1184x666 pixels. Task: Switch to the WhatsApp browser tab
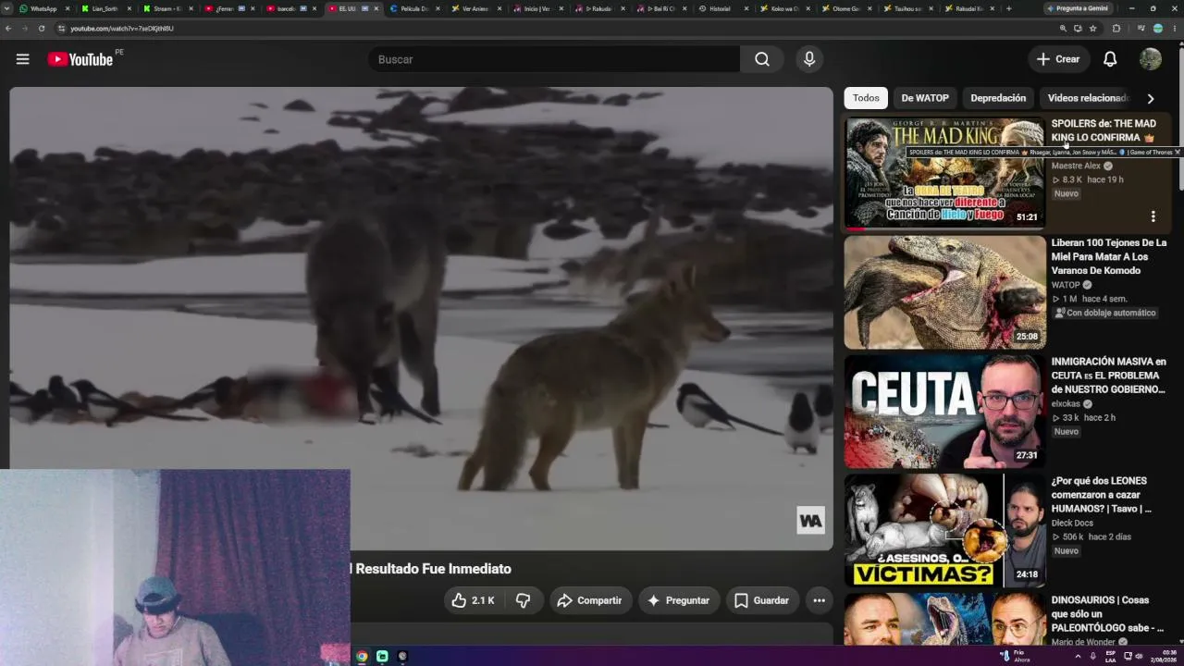click(x=43, y=8)
